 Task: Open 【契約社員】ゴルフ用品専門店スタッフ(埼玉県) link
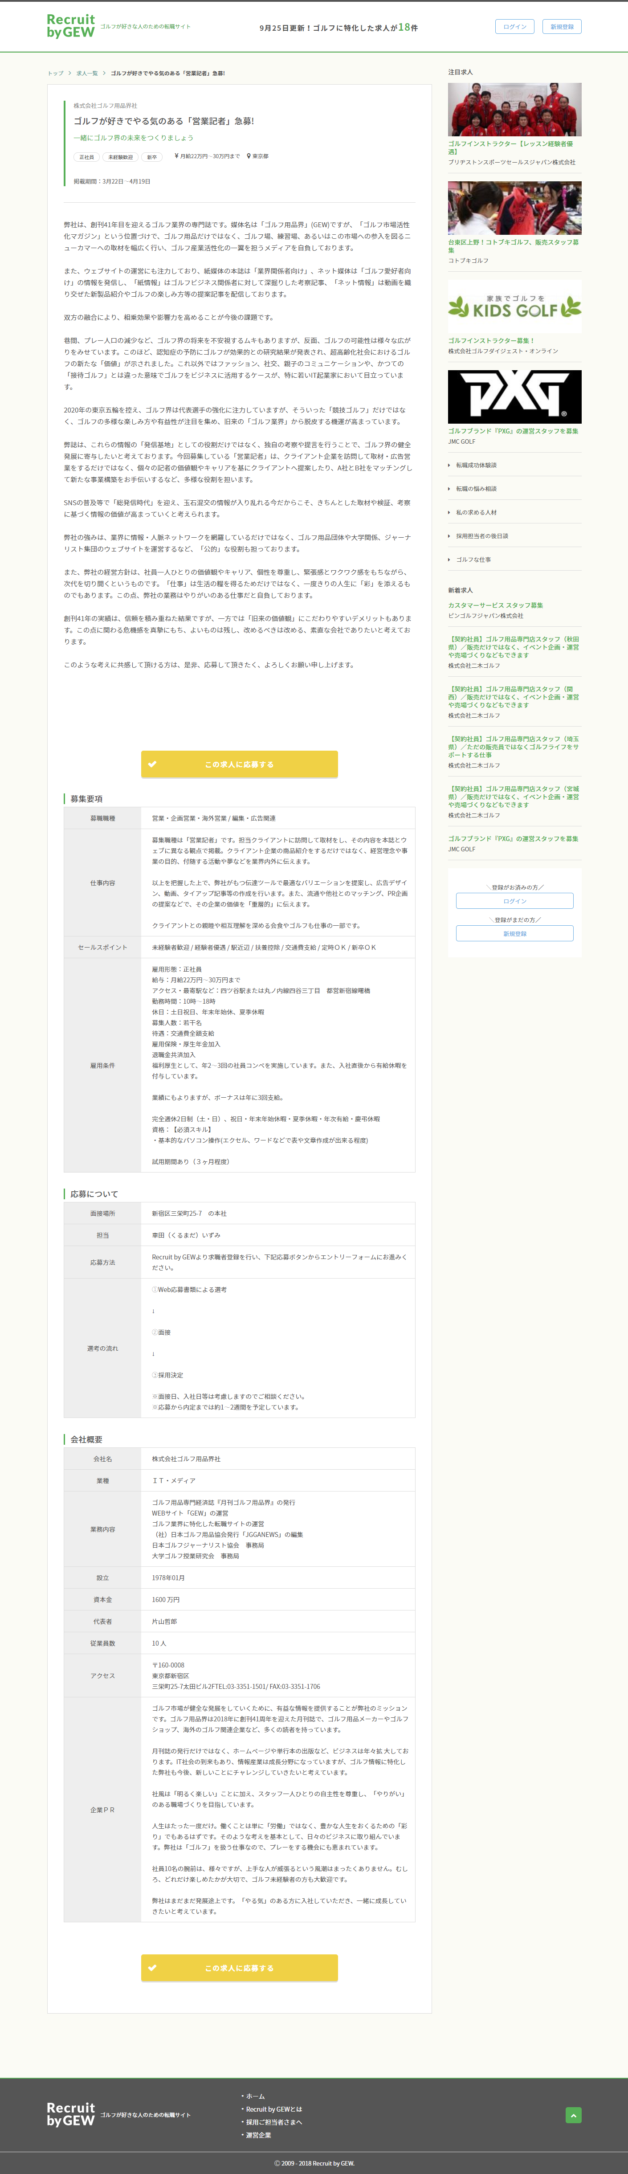click(x=513, y=747)
